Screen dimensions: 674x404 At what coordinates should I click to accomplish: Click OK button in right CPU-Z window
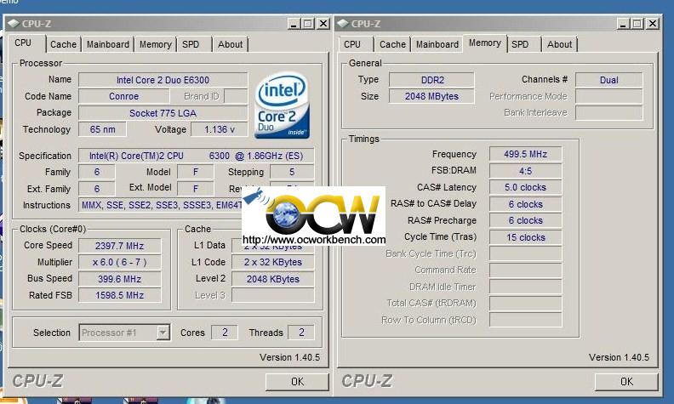tap(626, 382)
